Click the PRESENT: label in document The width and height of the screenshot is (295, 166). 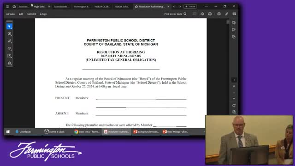pyautogui.click(x=63, y=98)
